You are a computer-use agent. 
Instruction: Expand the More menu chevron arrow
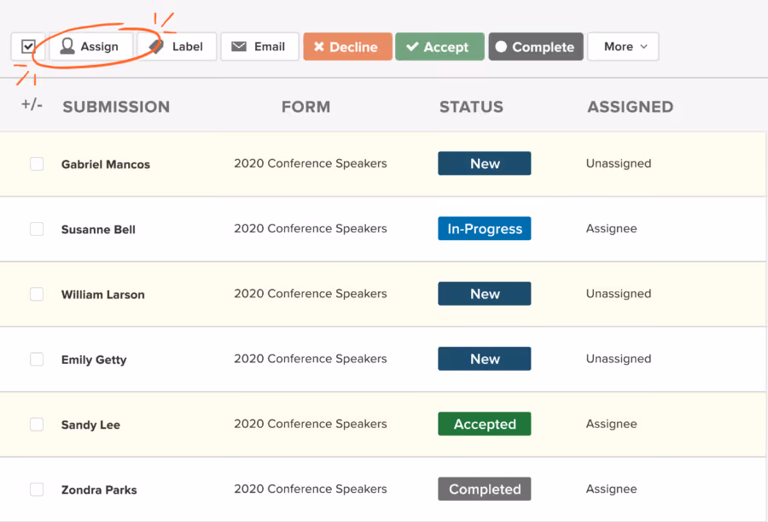click(643, 47)
